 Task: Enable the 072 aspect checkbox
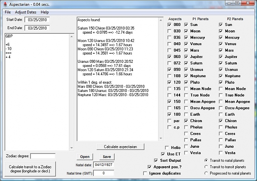click(169, 63)
